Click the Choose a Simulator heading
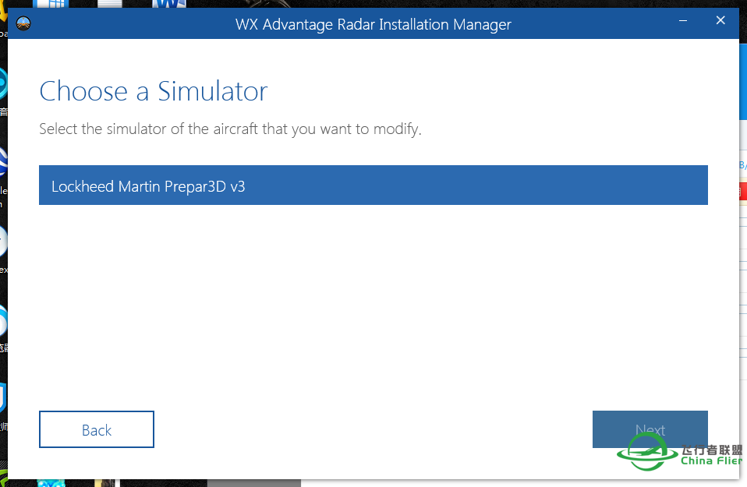Viewport: 747px width, 487px height. point(153,91)
